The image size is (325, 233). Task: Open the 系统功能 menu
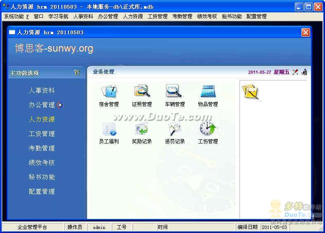[x=17, y=16]
